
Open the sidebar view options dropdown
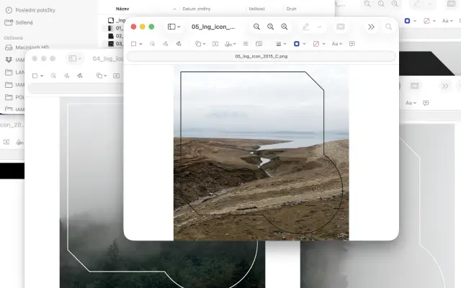174,27
